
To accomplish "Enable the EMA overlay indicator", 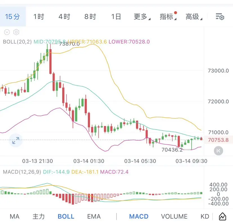I will tap(94, 216).
